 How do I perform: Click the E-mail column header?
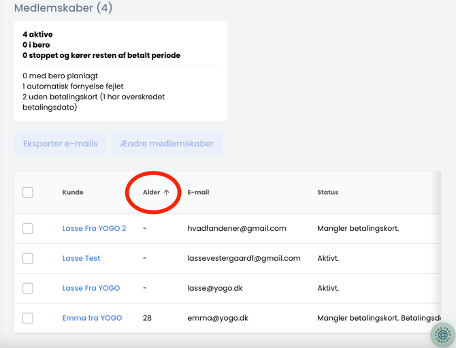pyautogui.click(x=198, y=193)
